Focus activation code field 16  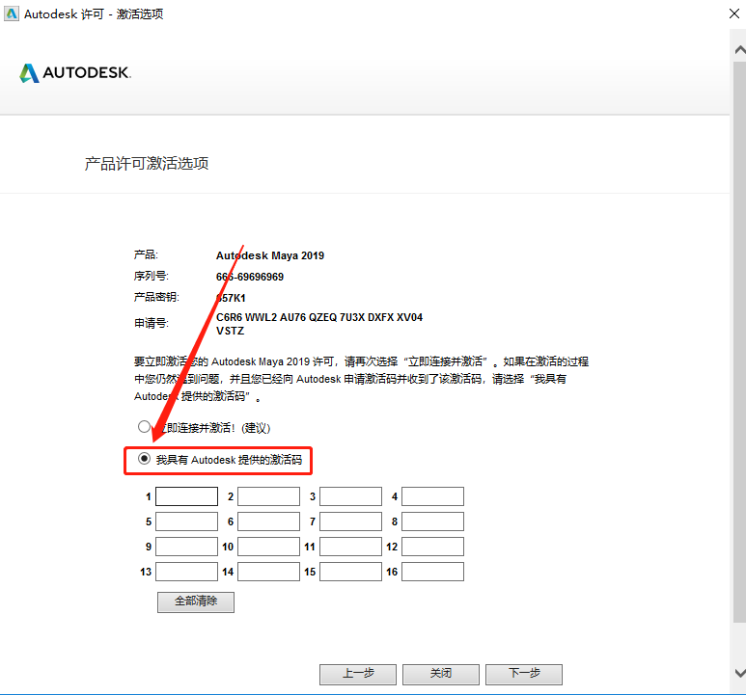[432, 572]
